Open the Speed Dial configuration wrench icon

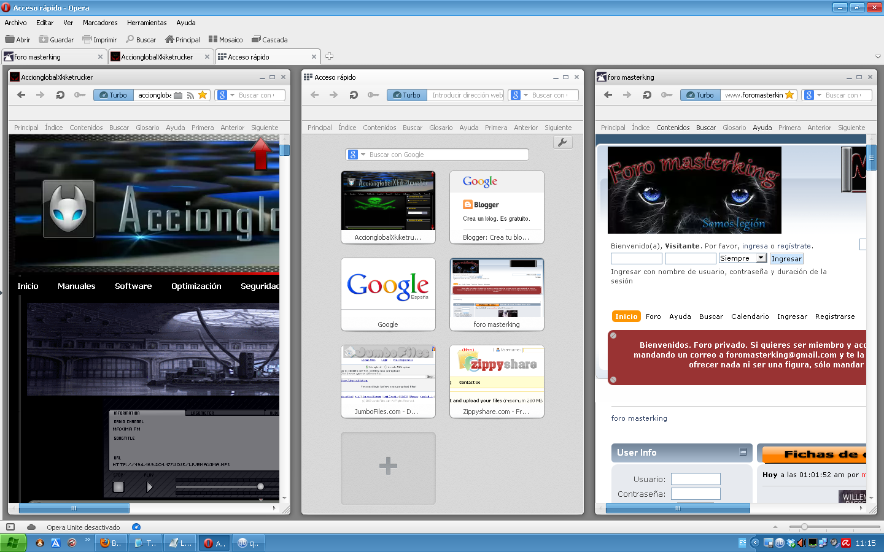[x=562, y=142]
